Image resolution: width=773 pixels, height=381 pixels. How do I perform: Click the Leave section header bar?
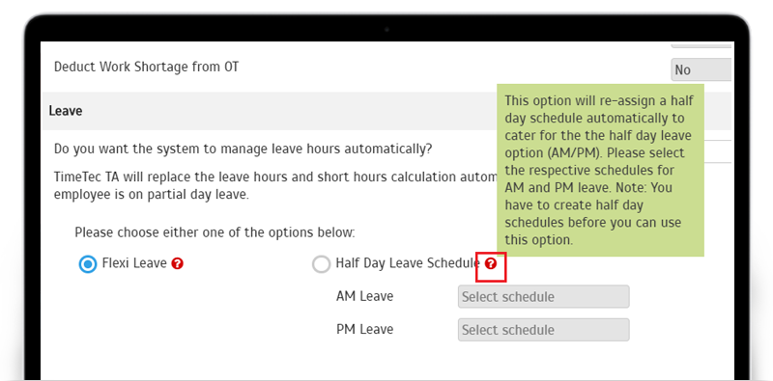[x=270, y=111]
